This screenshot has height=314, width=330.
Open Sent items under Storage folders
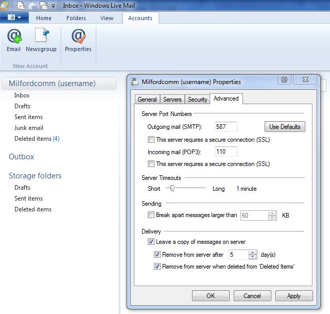pos(29,199)
